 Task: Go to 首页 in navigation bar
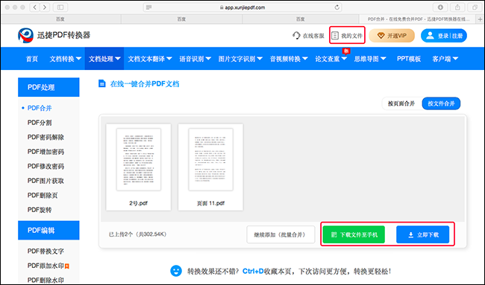click(32, 59)
